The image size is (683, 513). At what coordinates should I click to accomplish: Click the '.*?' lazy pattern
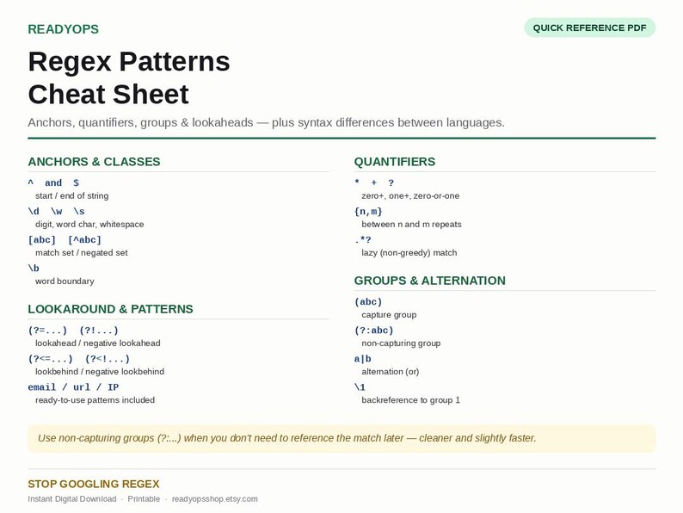point(362,240)
